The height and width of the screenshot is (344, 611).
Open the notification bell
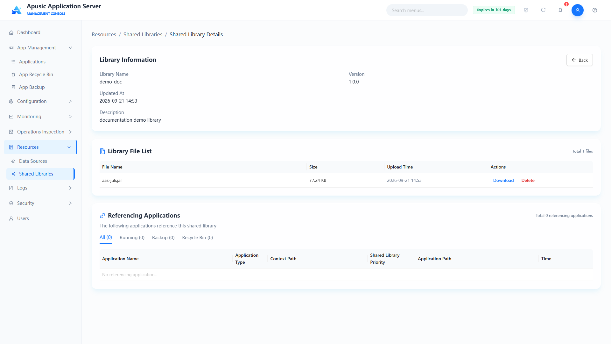click(560, 10)
